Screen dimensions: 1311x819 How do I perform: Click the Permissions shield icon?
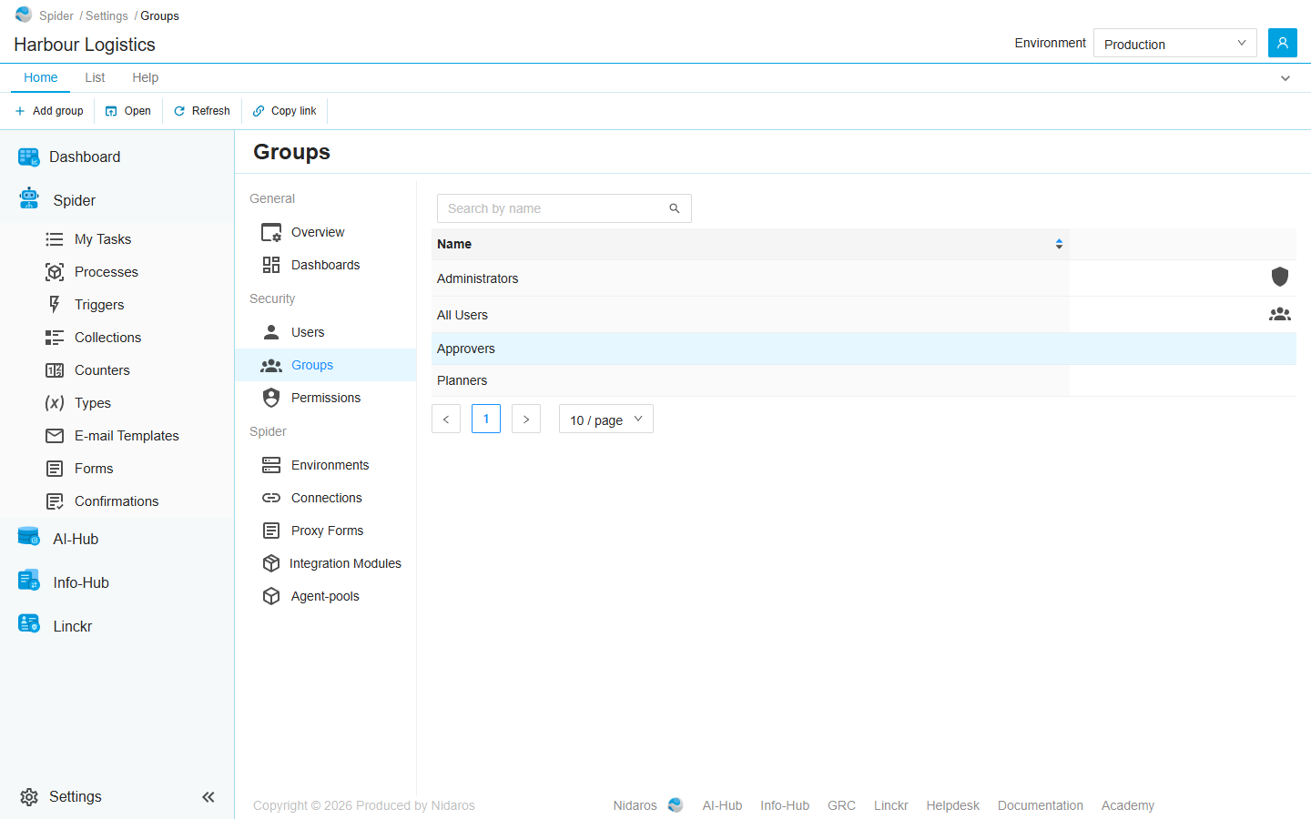[x=271, y=398]
